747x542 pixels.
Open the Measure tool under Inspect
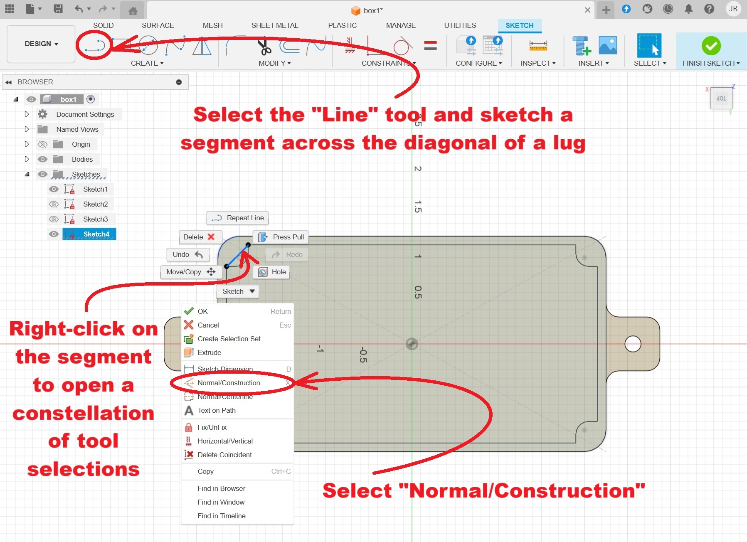pyautogui.click(x=538, y=46)
